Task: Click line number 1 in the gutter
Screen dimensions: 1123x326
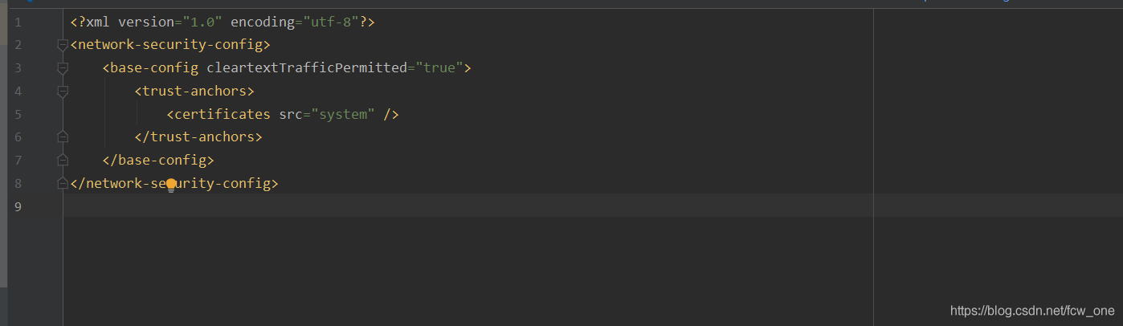Action: click(18, 22)
